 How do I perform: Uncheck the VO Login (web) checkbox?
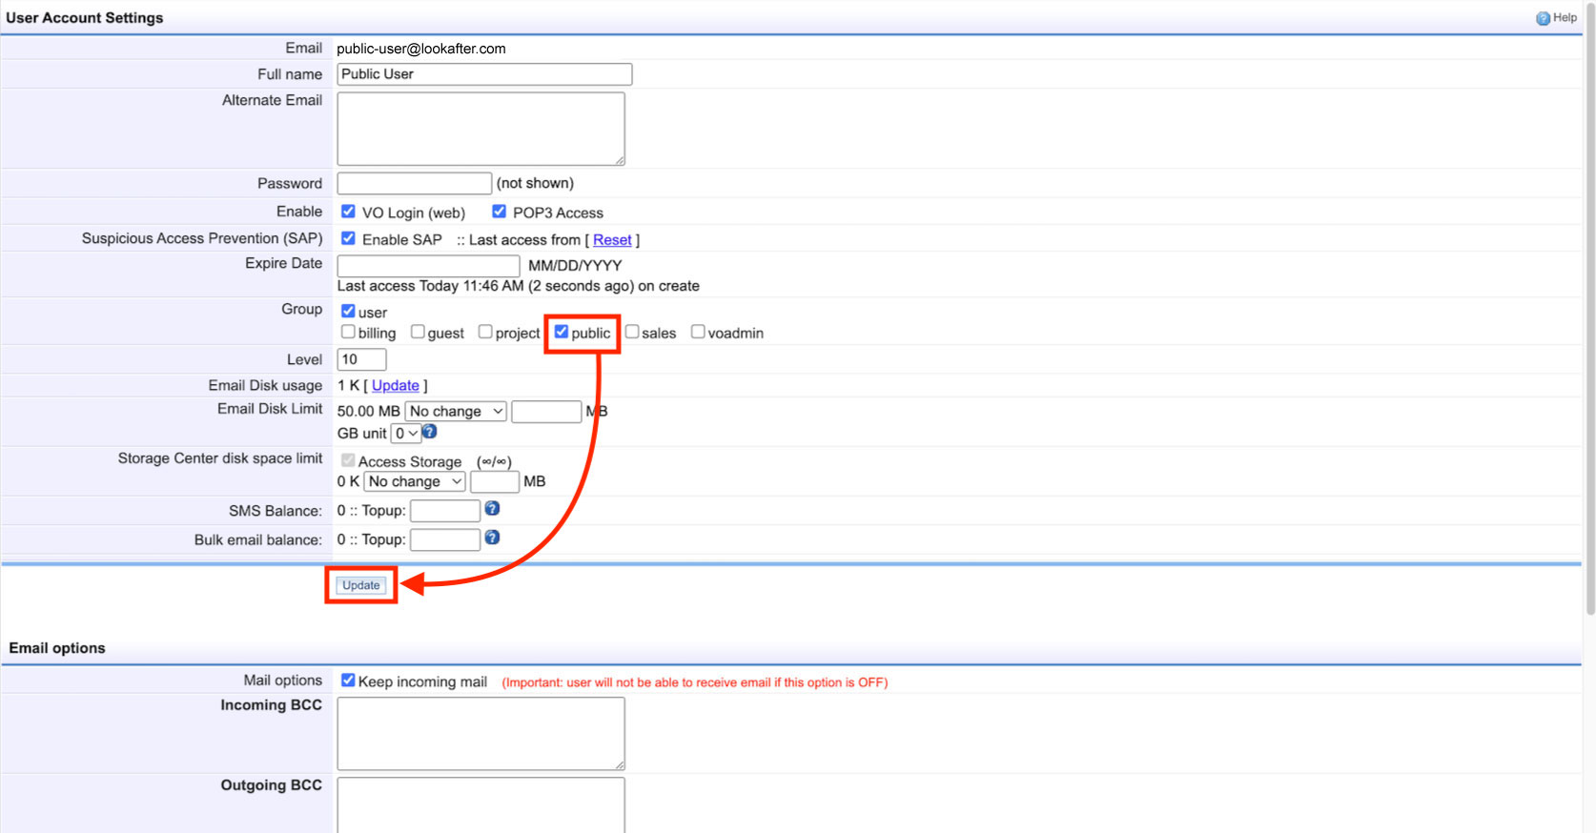[x=348, y=212]
